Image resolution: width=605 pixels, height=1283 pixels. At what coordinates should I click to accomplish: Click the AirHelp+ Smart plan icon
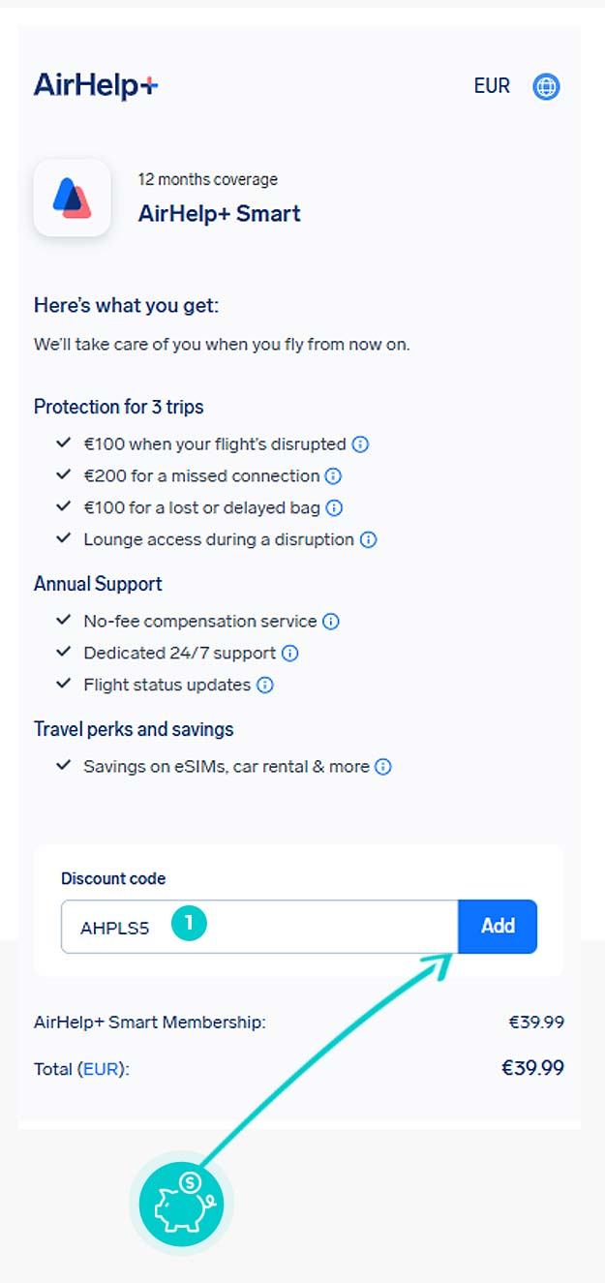tap(72, 198)
